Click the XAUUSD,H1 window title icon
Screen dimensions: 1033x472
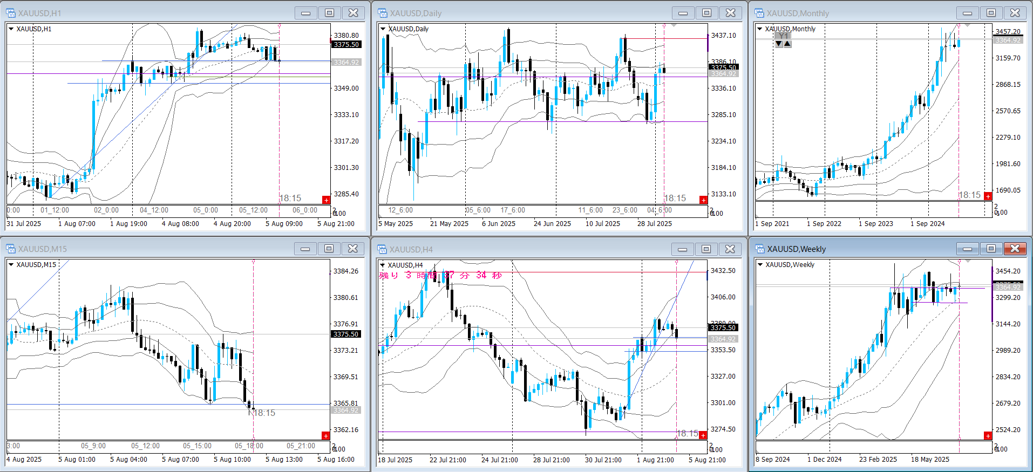(x=11, y=13)
